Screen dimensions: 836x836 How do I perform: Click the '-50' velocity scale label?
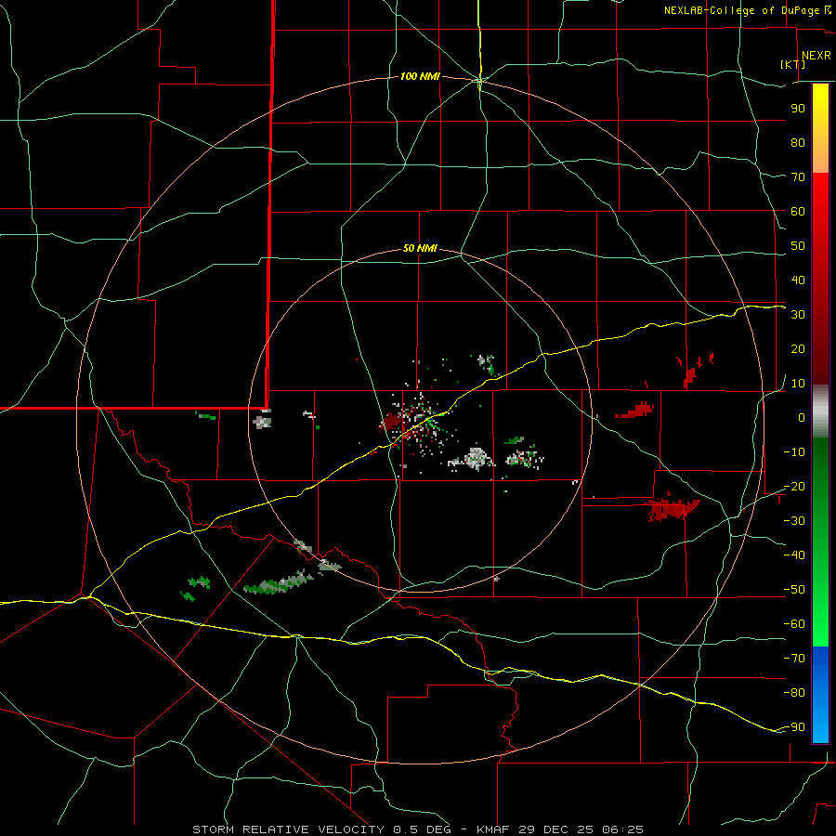click(x=794, y=590)
